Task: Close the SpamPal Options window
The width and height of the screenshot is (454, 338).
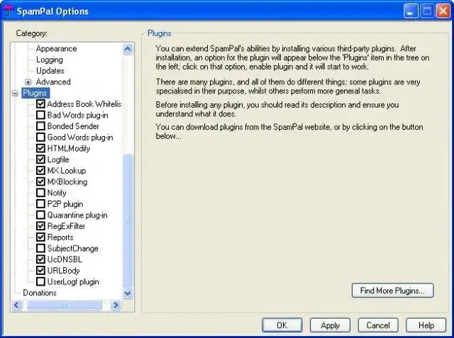Action: click(x=443, y=11)
